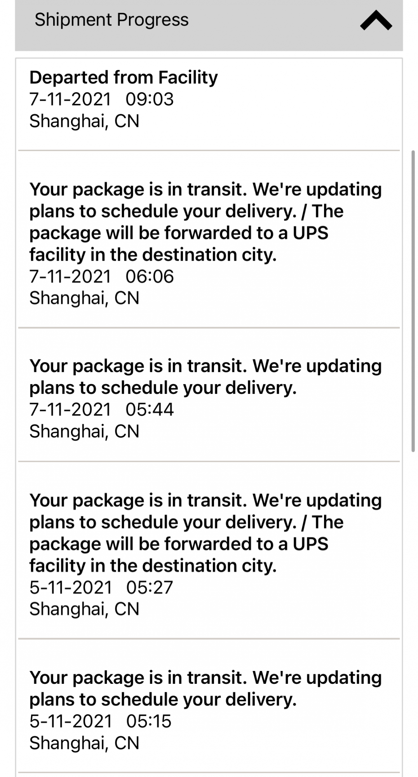Click Shanghai, CN under the 05:27 entry
The image size is (418, 777).
click(84, 609)
